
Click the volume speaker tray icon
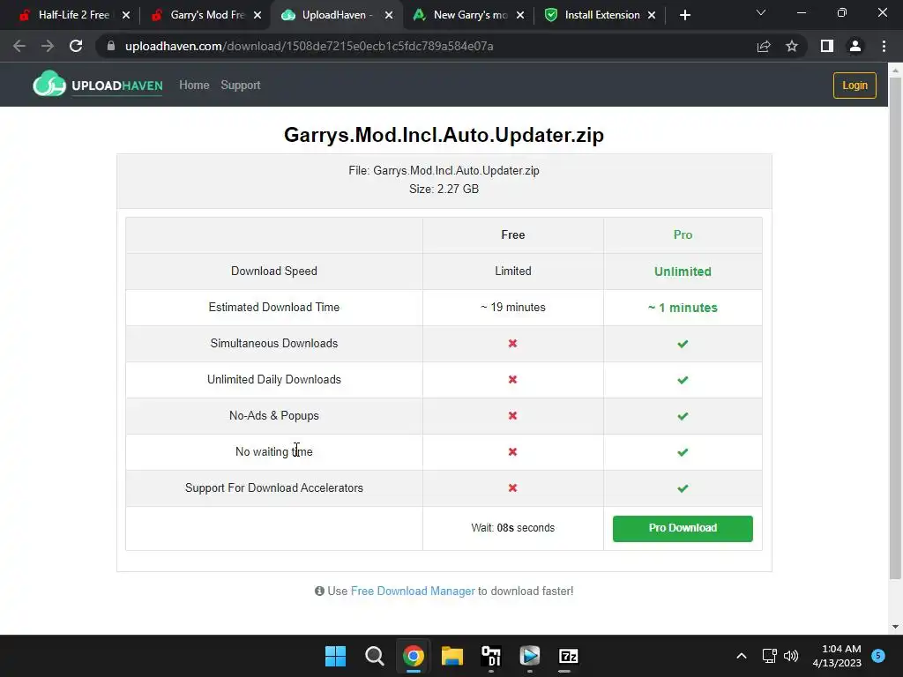click(x=791, y=656)
